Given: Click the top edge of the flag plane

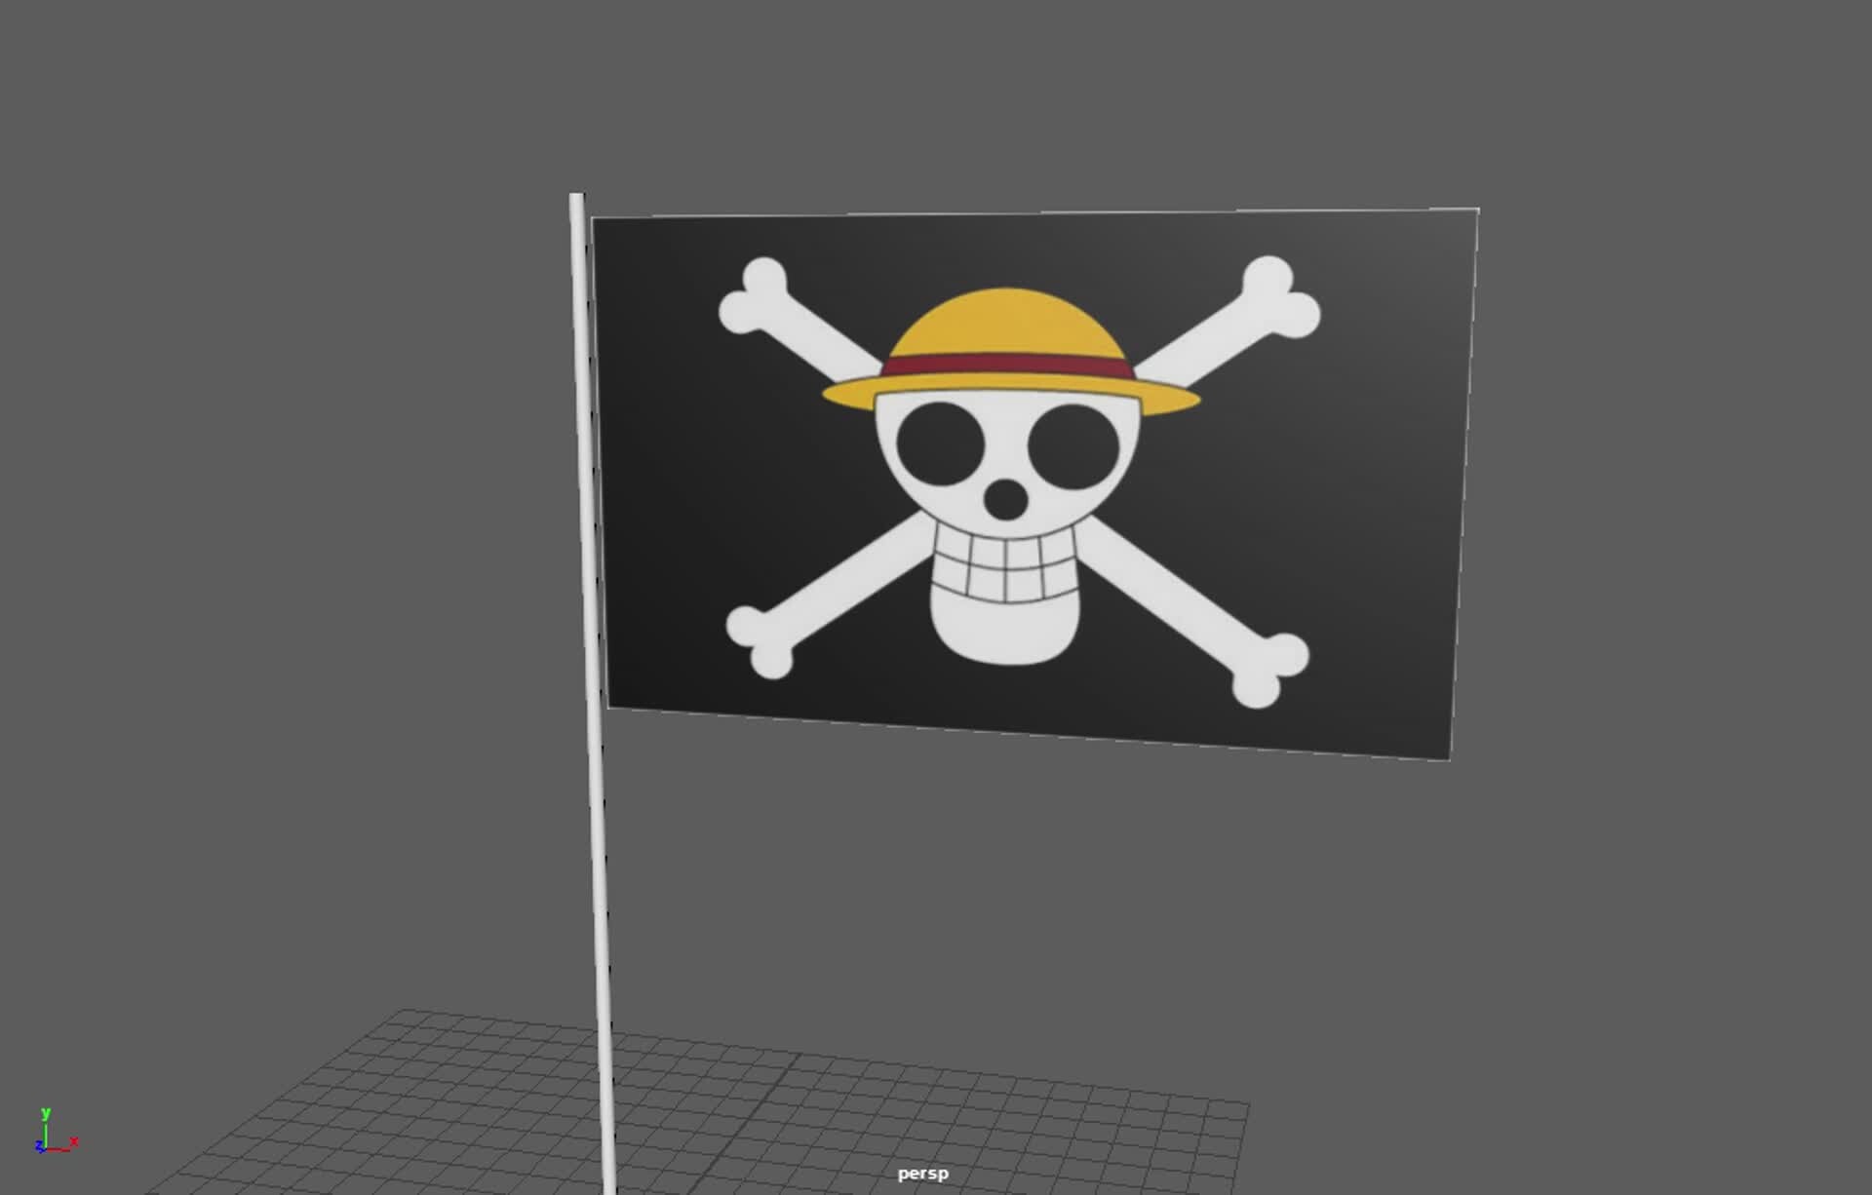Looking at the screenshot, I should pyautogui.click(x=1024, y=212).
